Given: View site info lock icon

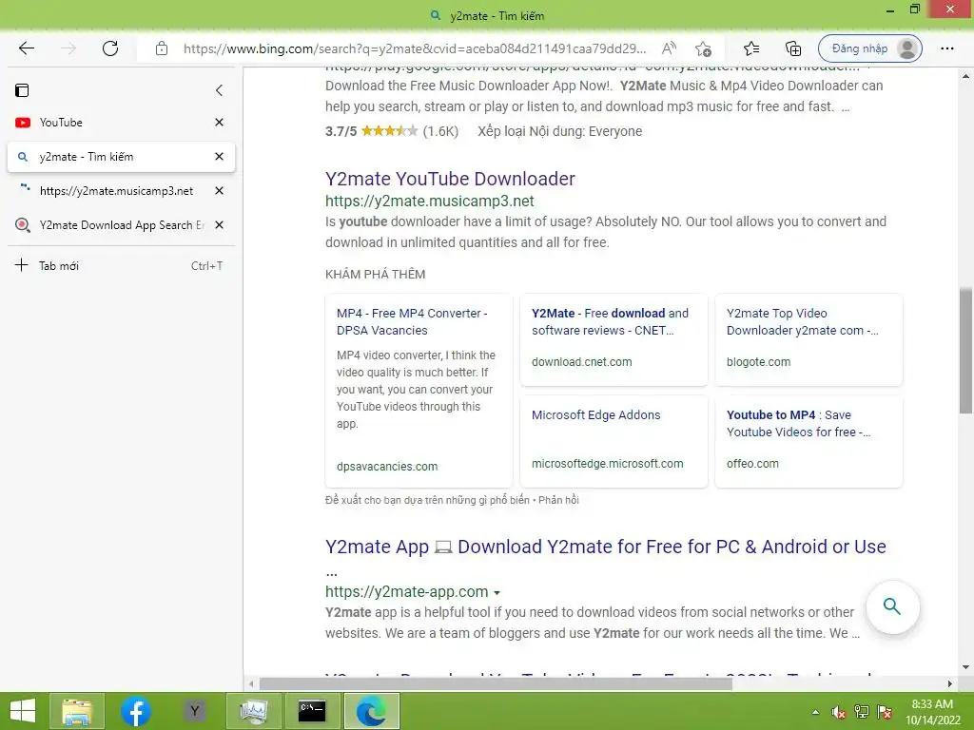Looking at the screenshot, I should (x=162, y=48).
